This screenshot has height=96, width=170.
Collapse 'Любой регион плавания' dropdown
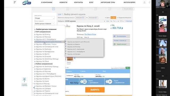click(x=44, y=24)
